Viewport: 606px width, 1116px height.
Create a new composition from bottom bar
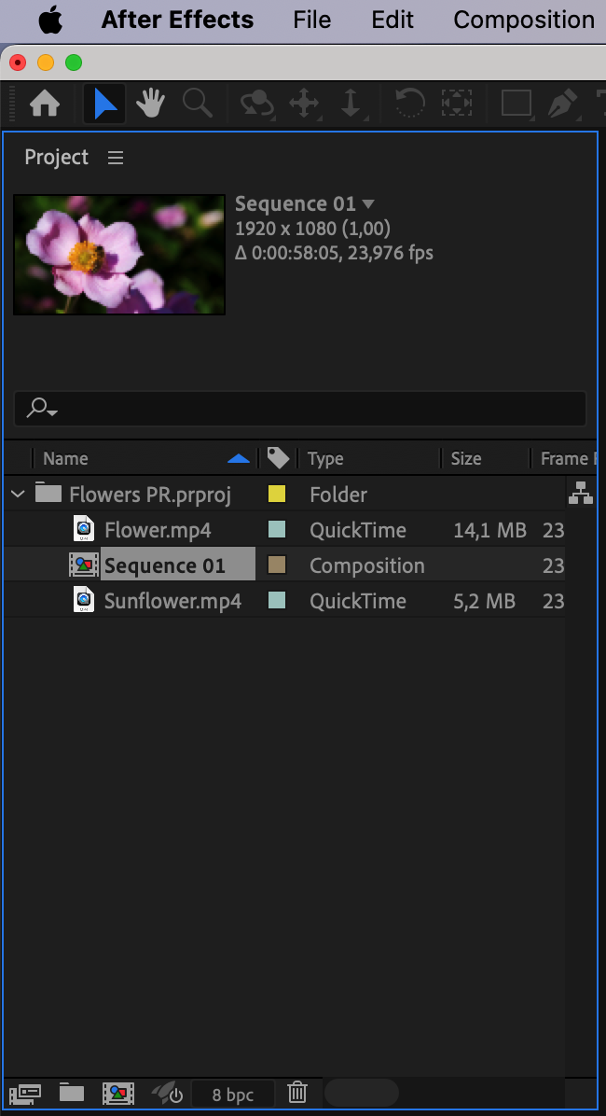pyautogui.click(x=118, y=1093)
